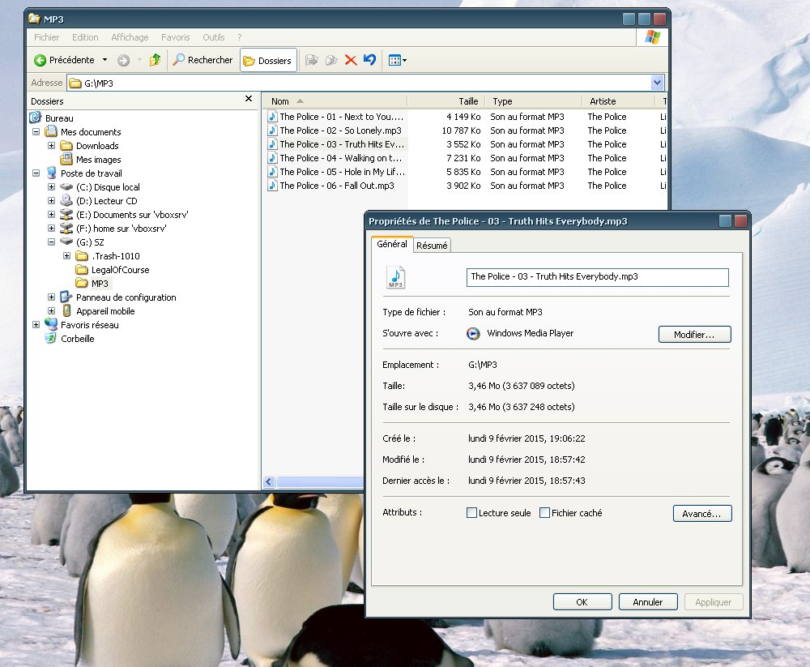
Task: Open the views layout icon menu
Action: tap(397, 61)
